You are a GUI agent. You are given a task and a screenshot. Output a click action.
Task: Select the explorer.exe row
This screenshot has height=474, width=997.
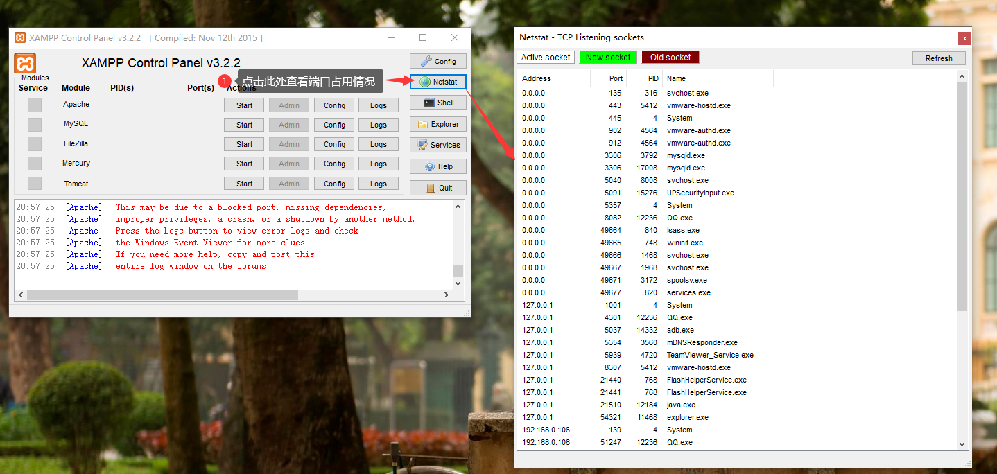[x=737, y=417]
